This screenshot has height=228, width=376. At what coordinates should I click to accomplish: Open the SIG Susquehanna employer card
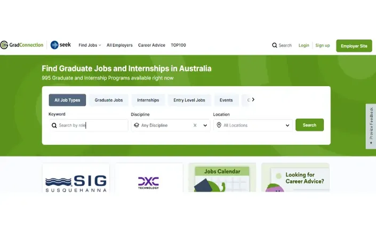76,178
